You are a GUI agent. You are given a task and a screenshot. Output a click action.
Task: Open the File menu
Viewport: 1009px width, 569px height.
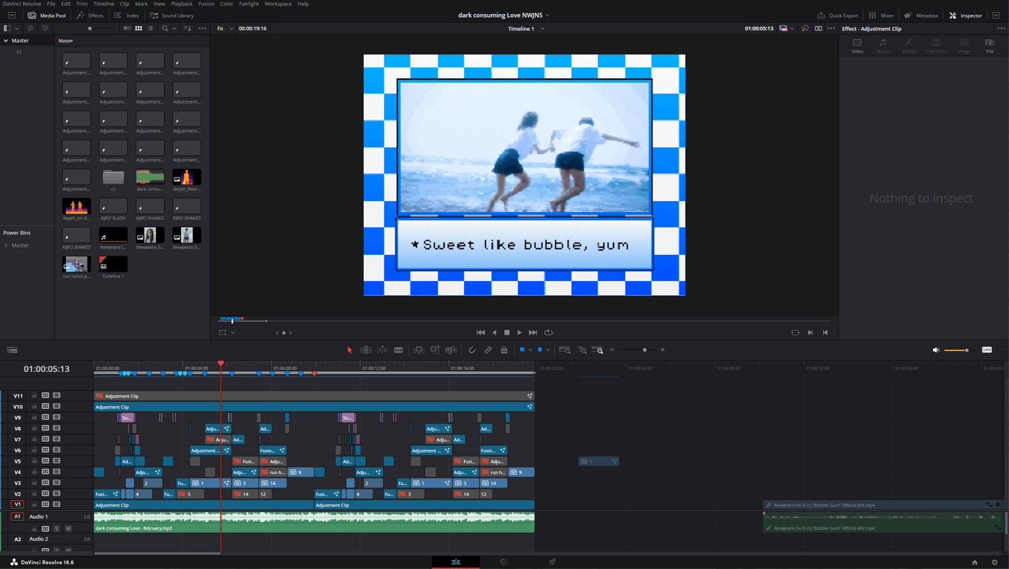[x=51, y=4]
